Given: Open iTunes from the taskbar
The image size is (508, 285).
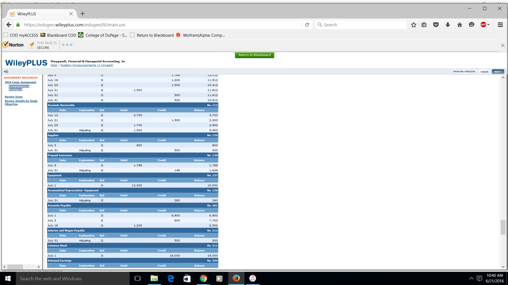Looking at the screenshot, I should click(253, 278).
